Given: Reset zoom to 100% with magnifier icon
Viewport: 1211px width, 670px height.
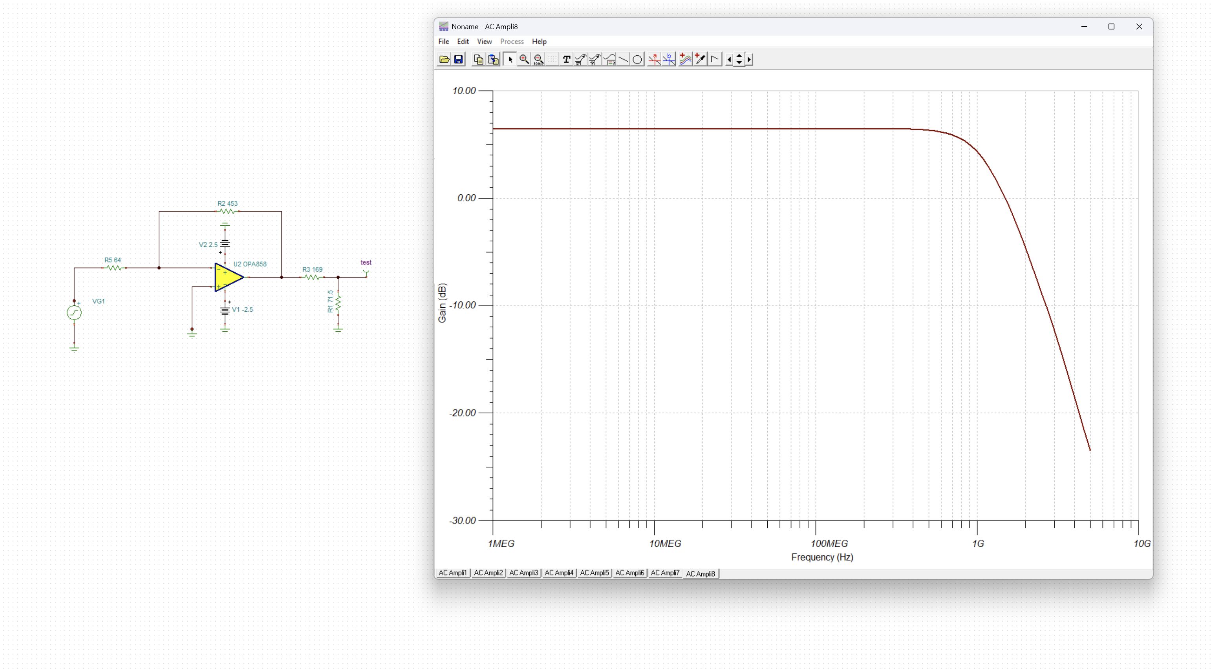Looking at the screenshot, I should pos(539,59).
